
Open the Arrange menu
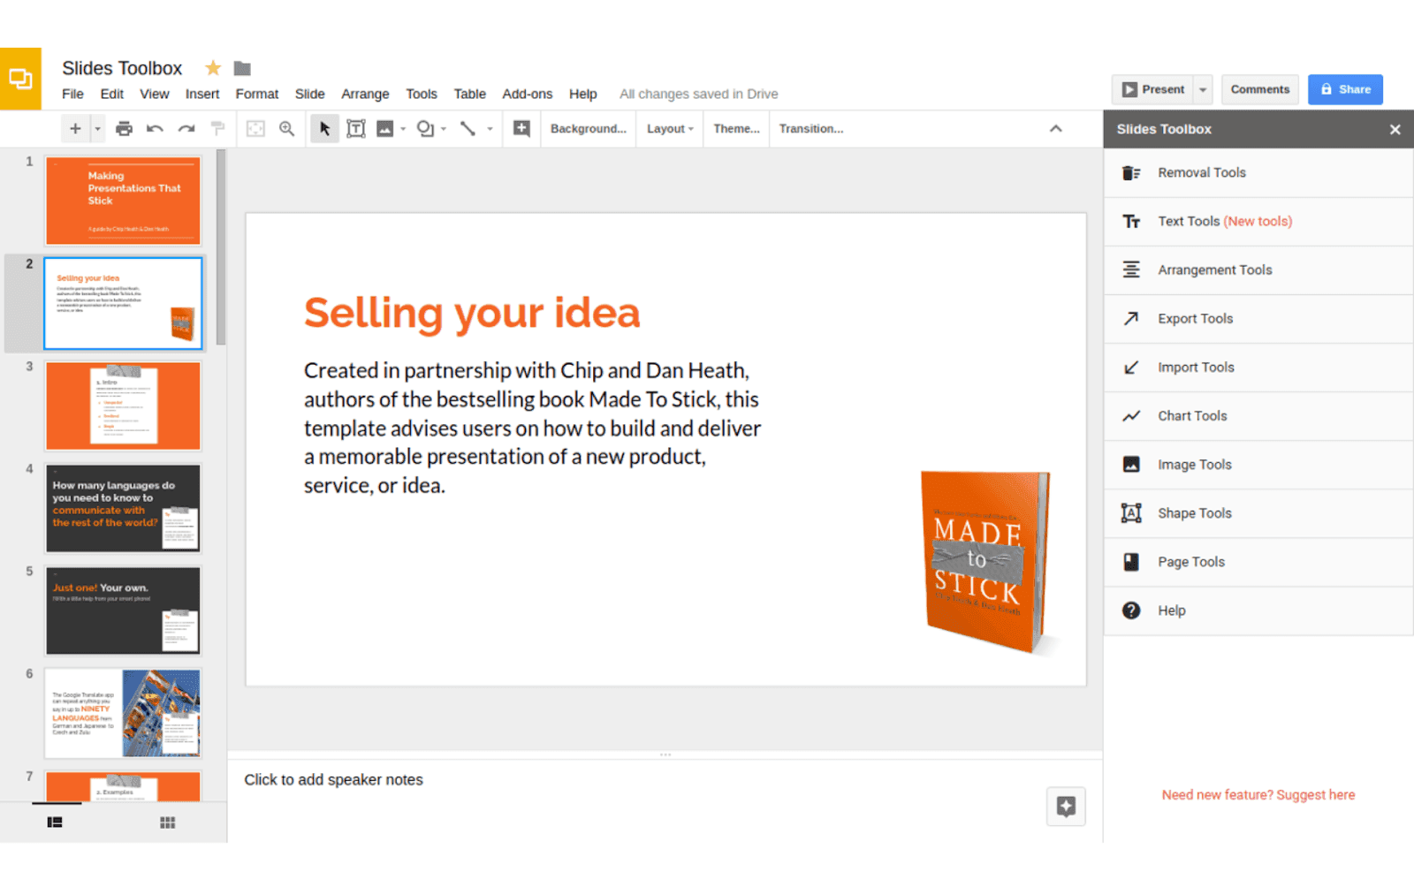[365, 94]
